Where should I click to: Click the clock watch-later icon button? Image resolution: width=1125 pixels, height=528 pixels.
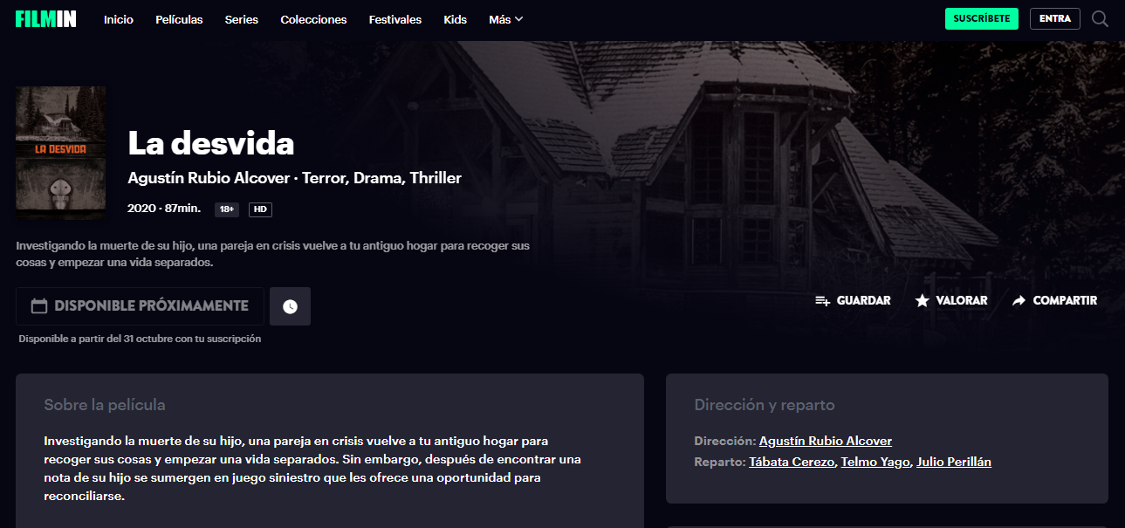point(290,306)
